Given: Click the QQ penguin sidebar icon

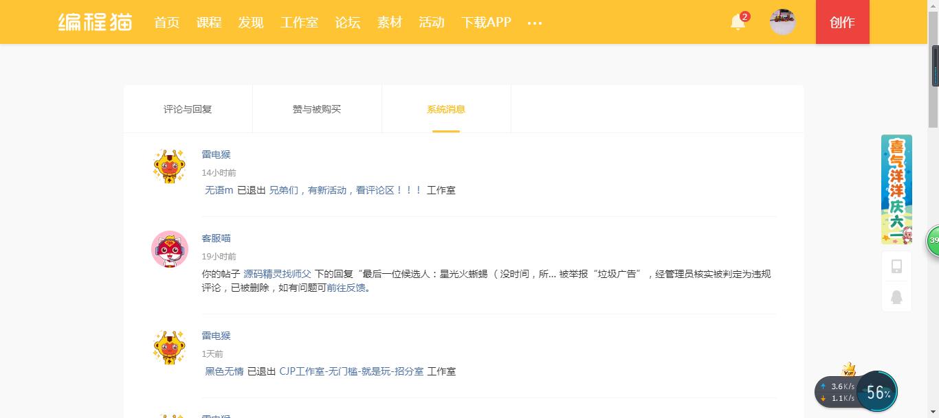Looking at the screenshot, I should [x=896, y=297].
